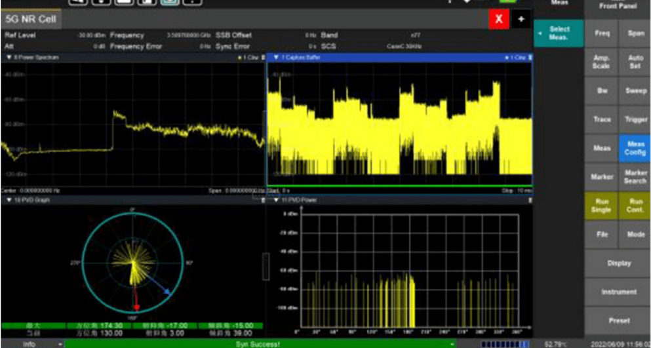Open the Select Meas. menu
Viewport: 651px width, 348px height.
coord(559,33)
